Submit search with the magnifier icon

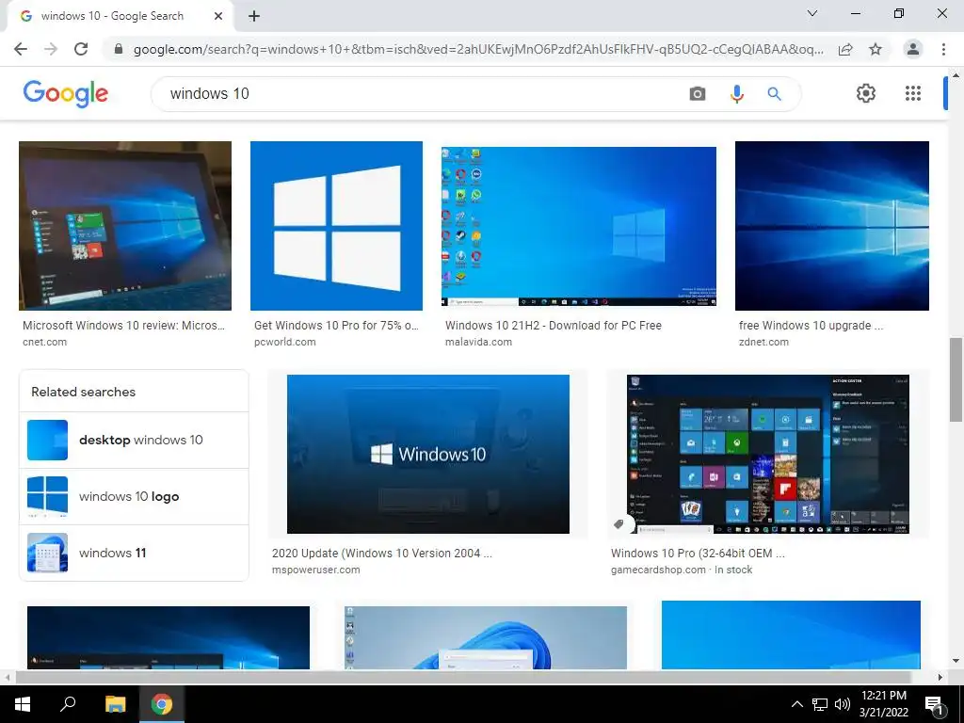(774, 93)
